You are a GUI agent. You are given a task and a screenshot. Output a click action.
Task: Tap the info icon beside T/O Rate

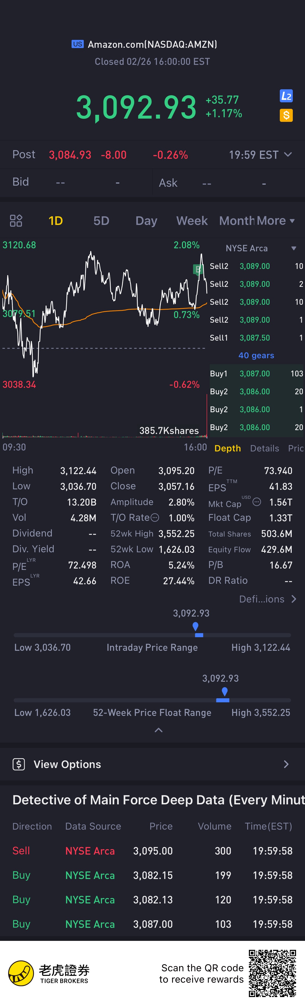tap(155, 518)
